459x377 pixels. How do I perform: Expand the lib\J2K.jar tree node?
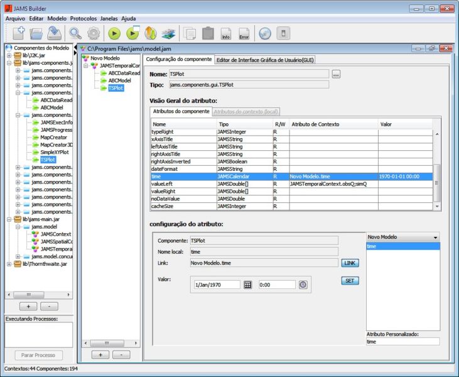pos(9,55)
